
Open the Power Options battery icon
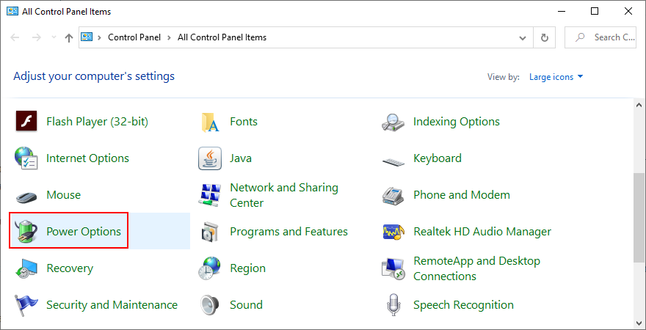[x=26, y=232]
